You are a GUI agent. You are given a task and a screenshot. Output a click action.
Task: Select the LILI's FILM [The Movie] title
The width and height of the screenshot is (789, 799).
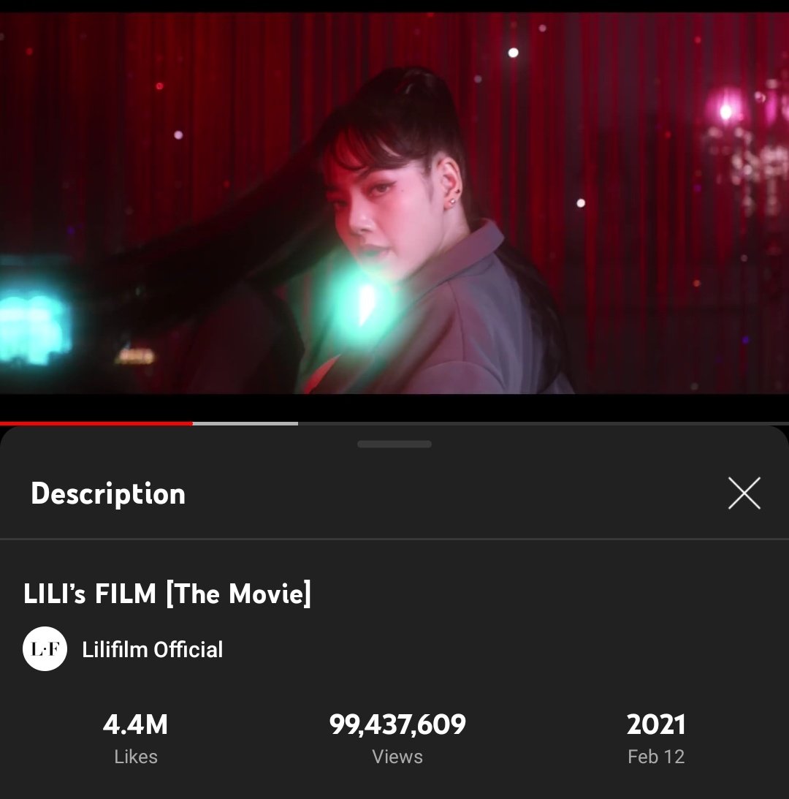(x=167, y=594)
